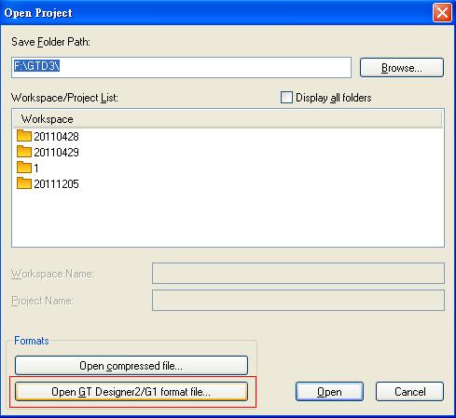Click the 20110428 folder icon
The width and height of the screenshot is (456, 418).
point(24,136)
